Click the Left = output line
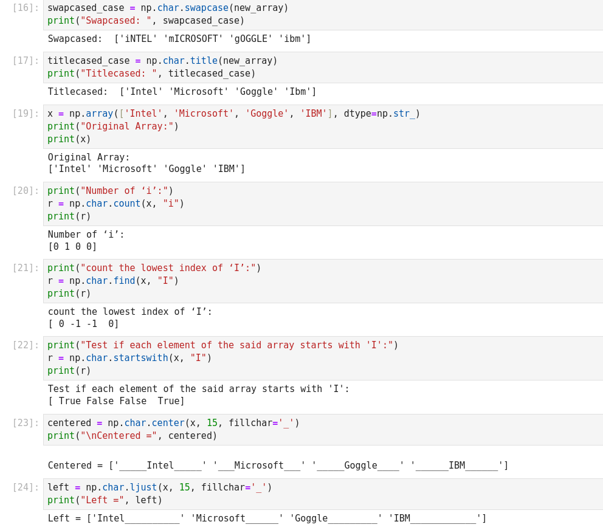 [267, 518]
